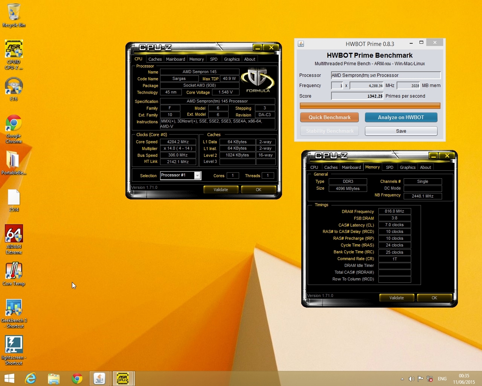Open the CPUID CPU-Z desktop icon

click(14, 55)
